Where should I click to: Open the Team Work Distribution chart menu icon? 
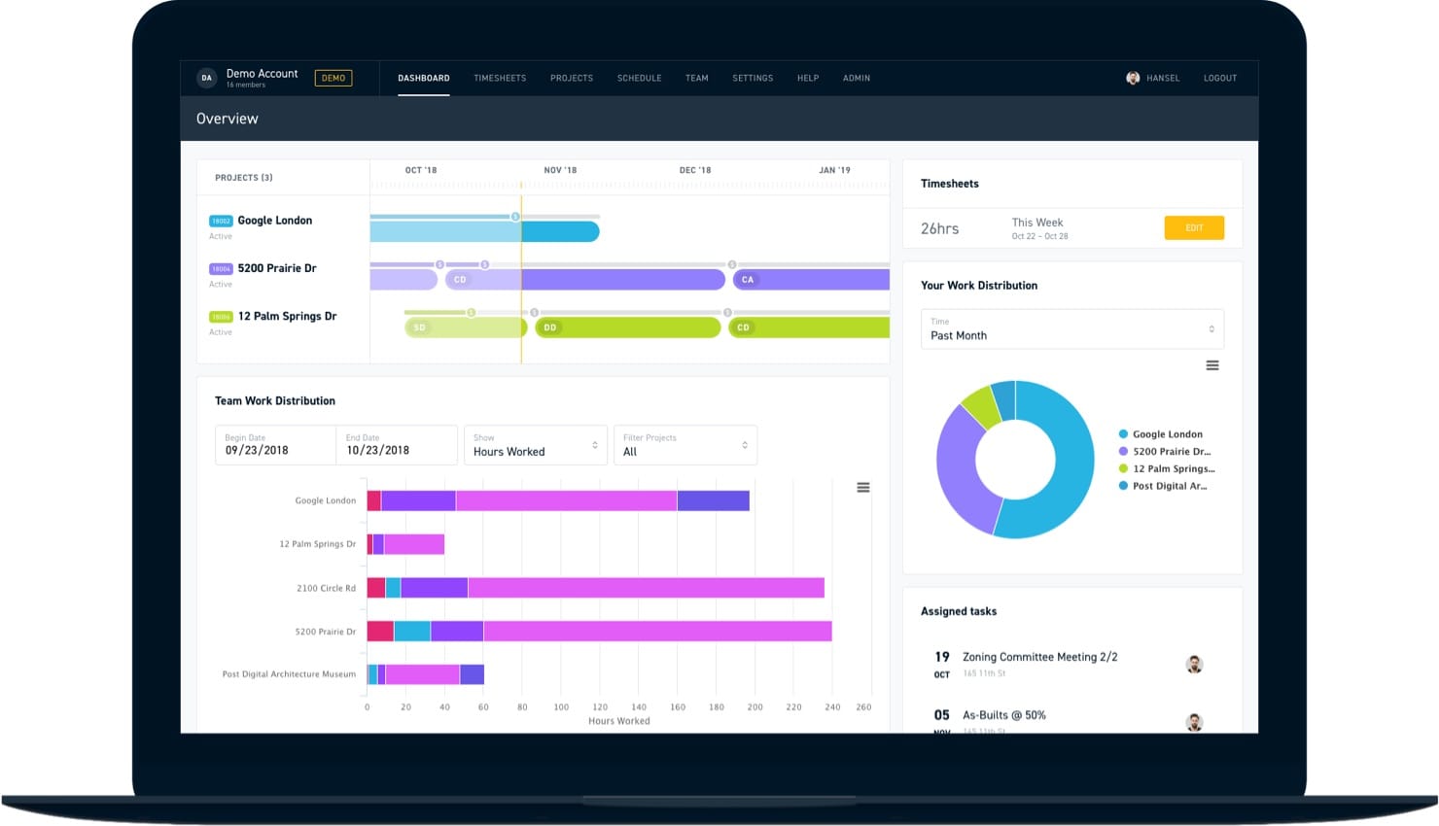click(x=862, y=488)
